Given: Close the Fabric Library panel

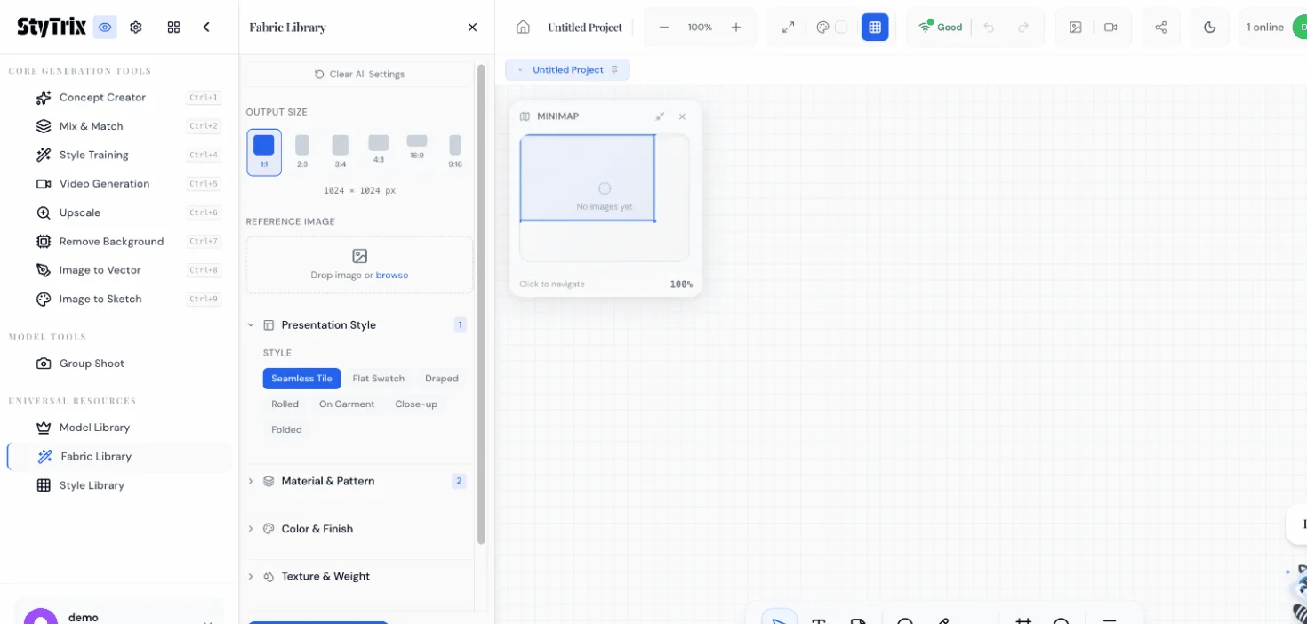Looking at the screenshot, I should click(x=472, y=28).
